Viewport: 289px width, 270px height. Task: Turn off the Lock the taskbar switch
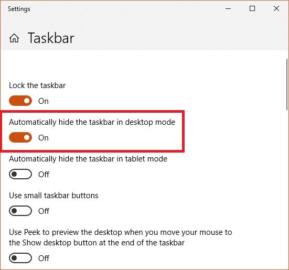20,101
